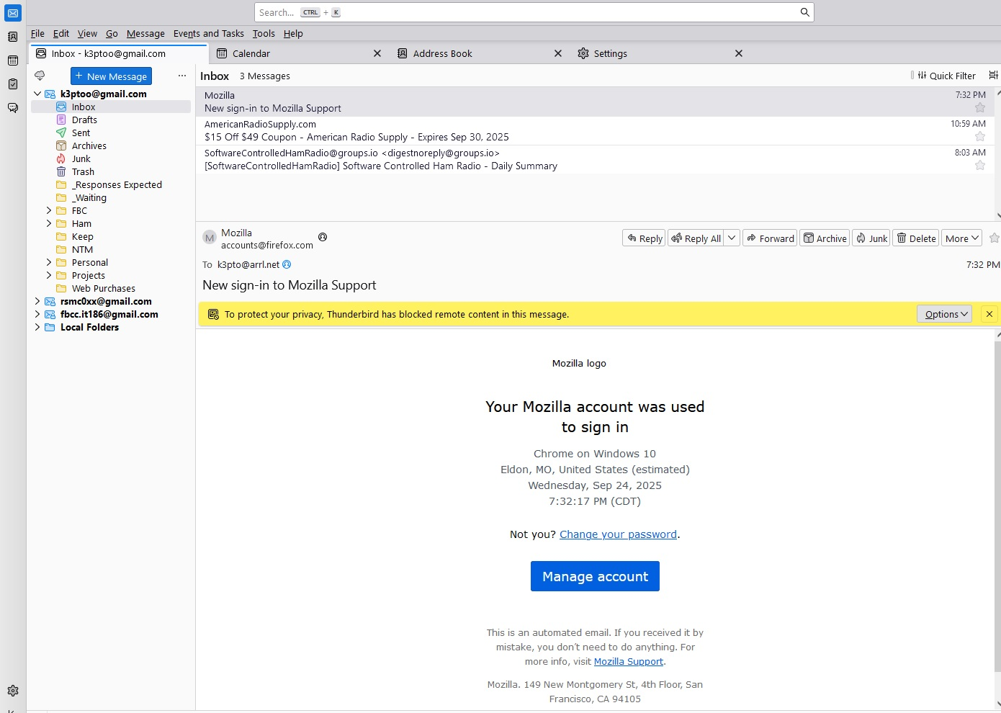The image size is (1001, 713).
Task: Open Chat from spaces toolbar
Action: (13, 108)
